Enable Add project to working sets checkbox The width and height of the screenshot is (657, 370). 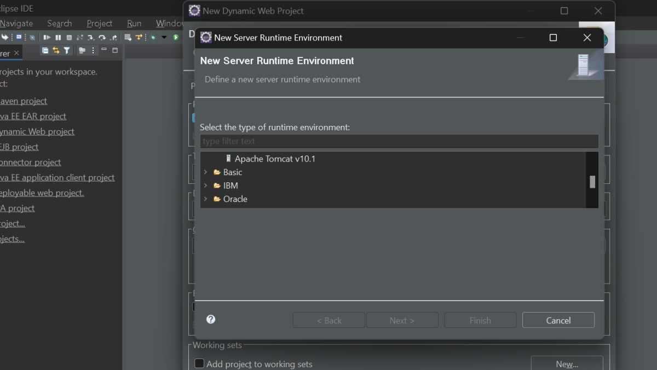[199, 363]
